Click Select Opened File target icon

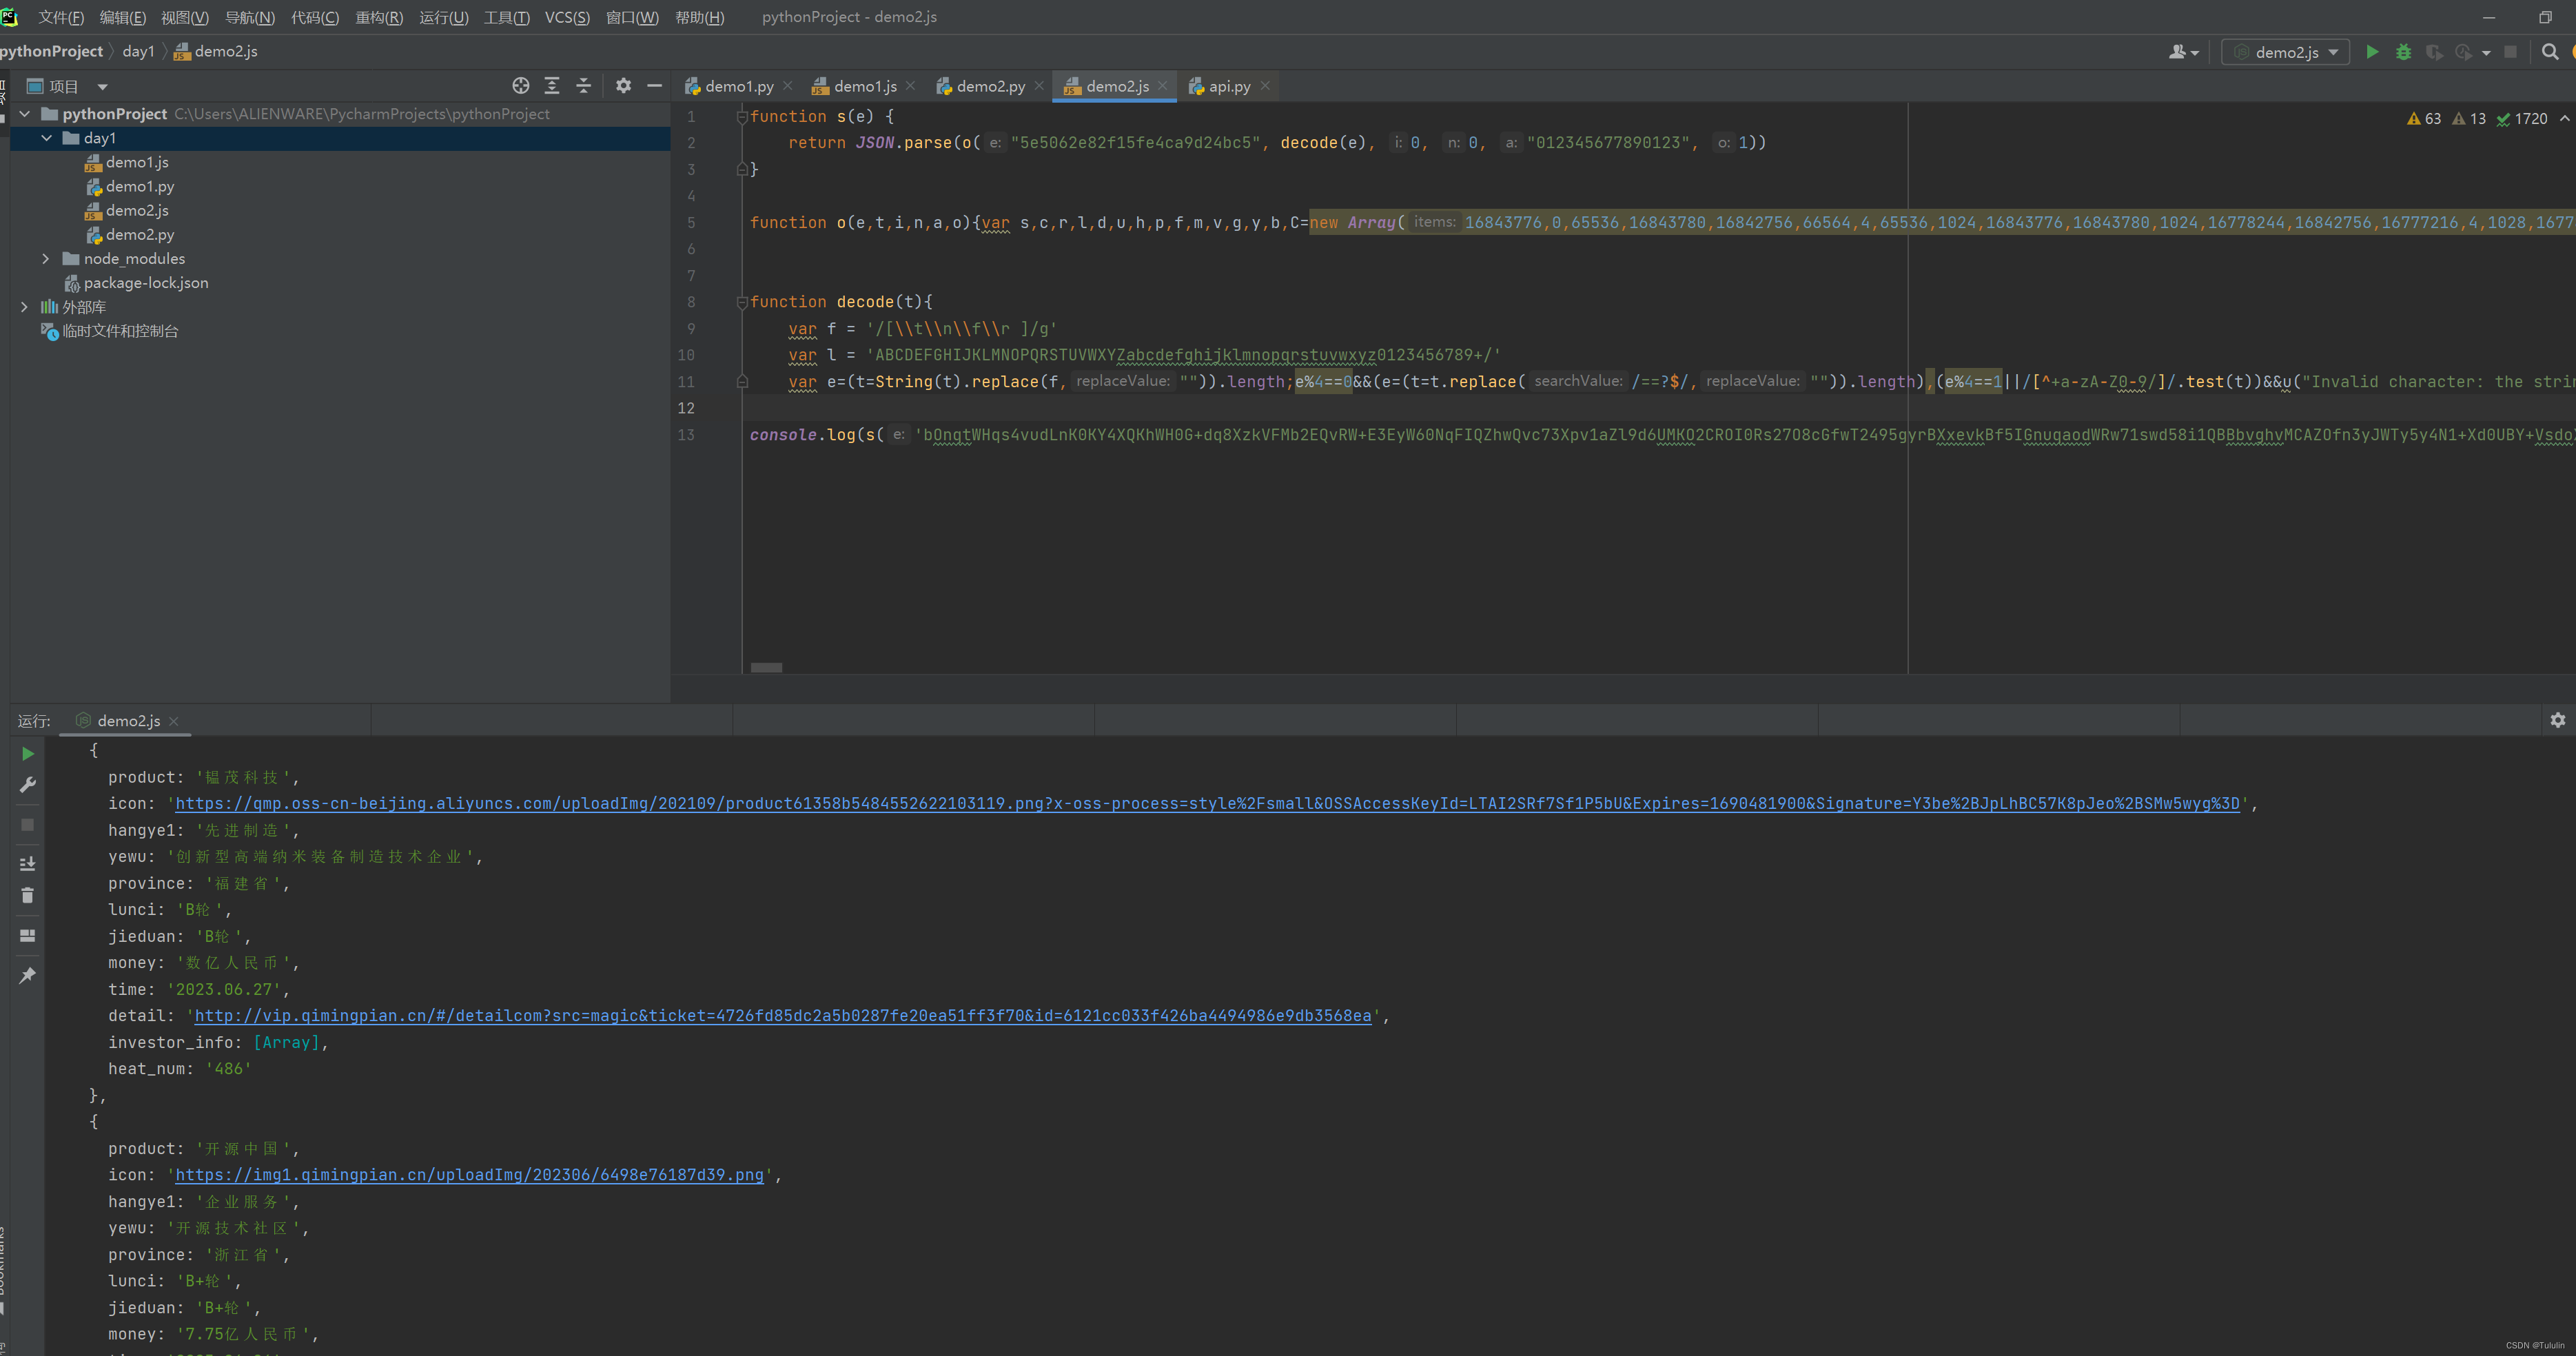(x=520, y=86)
